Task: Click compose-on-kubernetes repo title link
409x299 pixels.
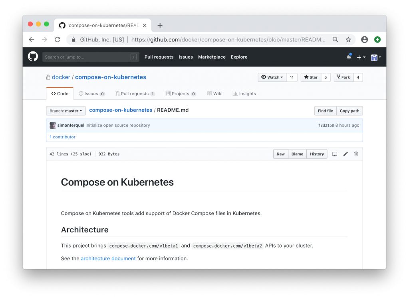Action: pos(111,77)
